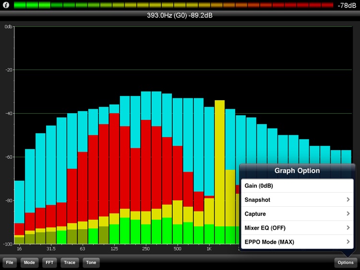
Task: Click the 63 frequency axis label
Action: click(x=83, y=249)
